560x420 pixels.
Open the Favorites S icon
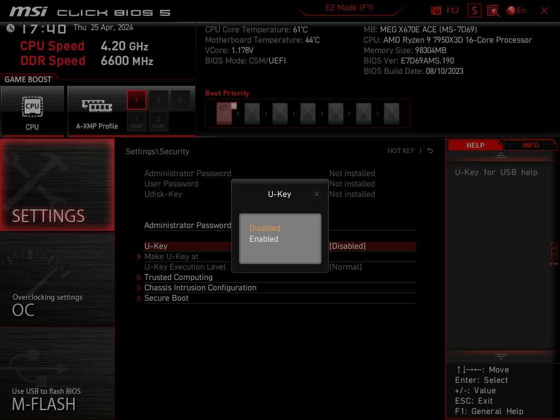[475, 11]
